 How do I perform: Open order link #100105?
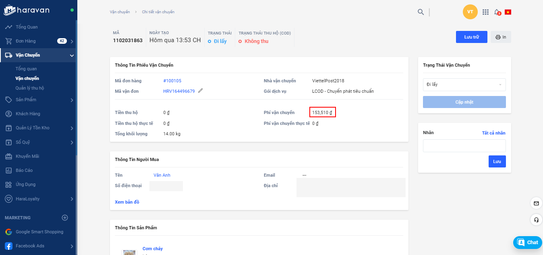click(x=172, y=81)
